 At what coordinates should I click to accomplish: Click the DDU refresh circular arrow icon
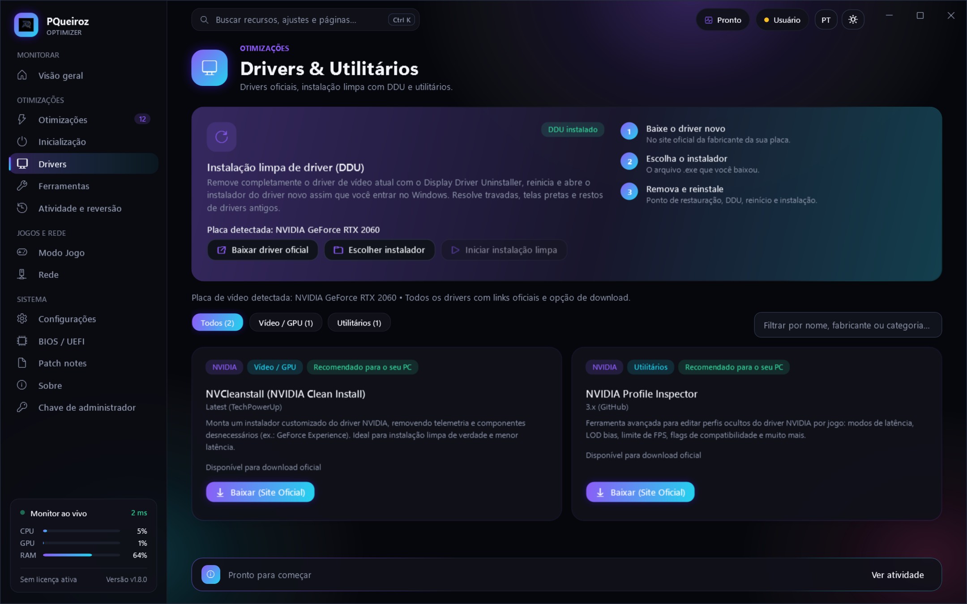click(222, 137)
